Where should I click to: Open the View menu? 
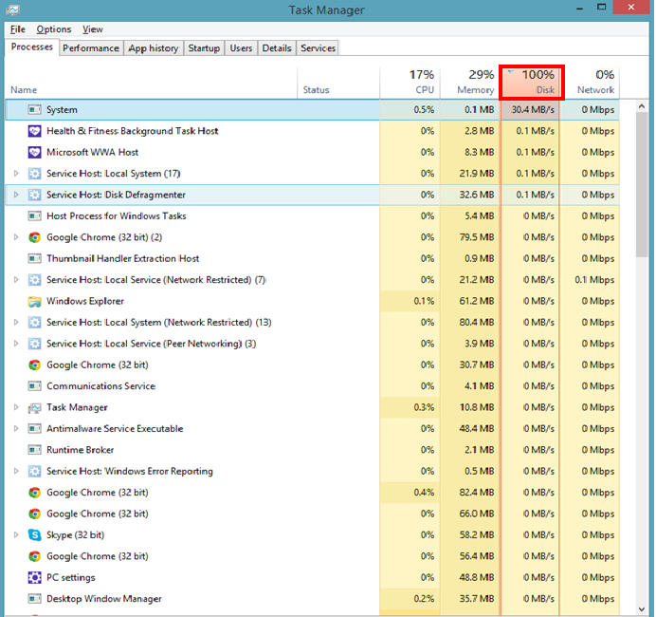point(93,29)
